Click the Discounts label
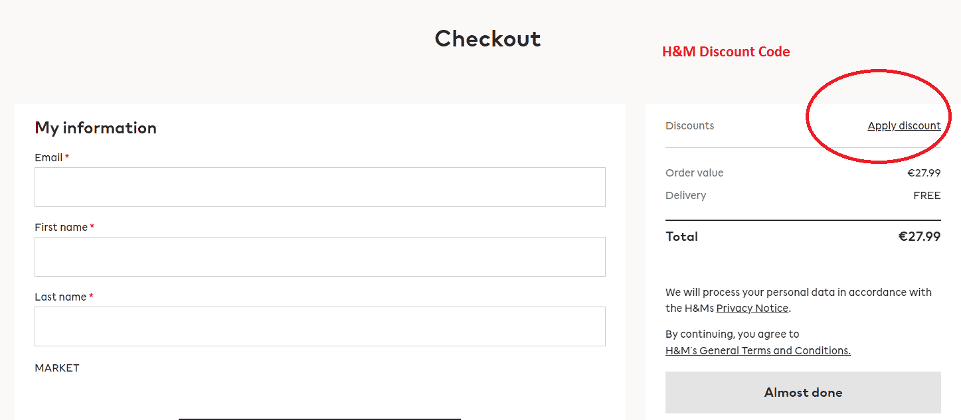The width and height of the screenshot is (961, 420). [689, 125]
